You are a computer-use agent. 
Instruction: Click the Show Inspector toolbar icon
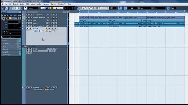[11, 8]
